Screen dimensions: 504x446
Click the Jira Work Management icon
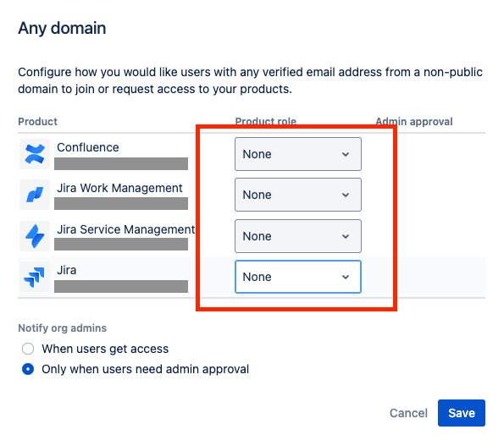pos(35,195)
